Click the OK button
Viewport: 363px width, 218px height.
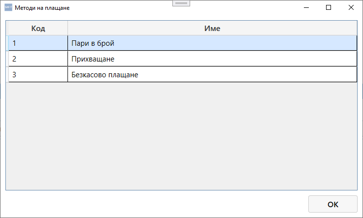pyautogui.click(x=332, y=204)
